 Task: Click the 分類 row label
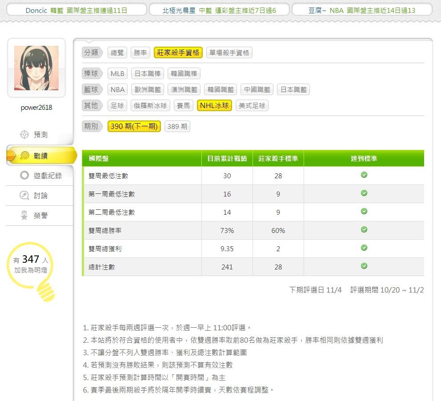point(92,52)
